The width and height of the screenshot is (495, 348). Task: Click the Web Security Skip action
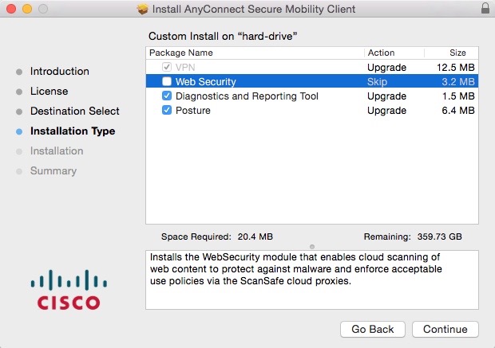(378, 81)
